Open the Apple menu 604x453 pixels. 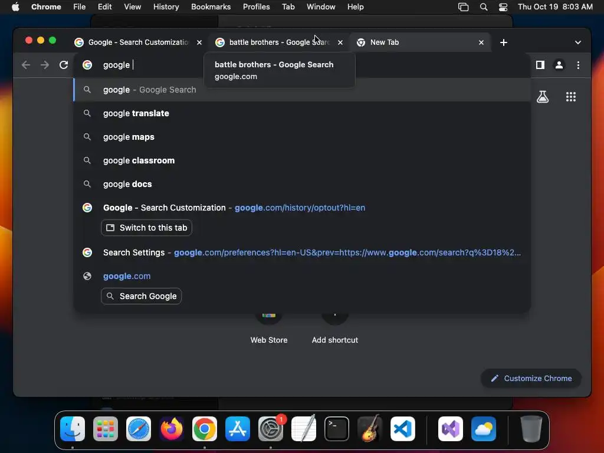tap(15, 7)
